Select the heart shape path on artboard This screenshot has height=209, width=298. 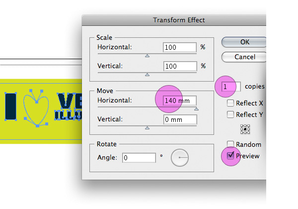[36, 107]
